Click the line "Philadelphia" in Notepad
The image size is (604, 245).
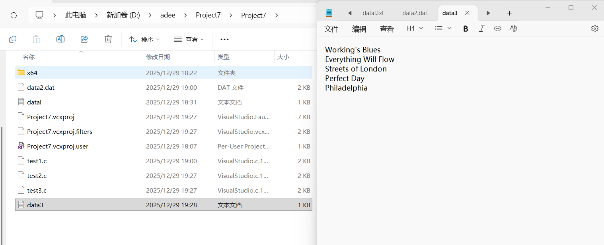click(346, 88)
